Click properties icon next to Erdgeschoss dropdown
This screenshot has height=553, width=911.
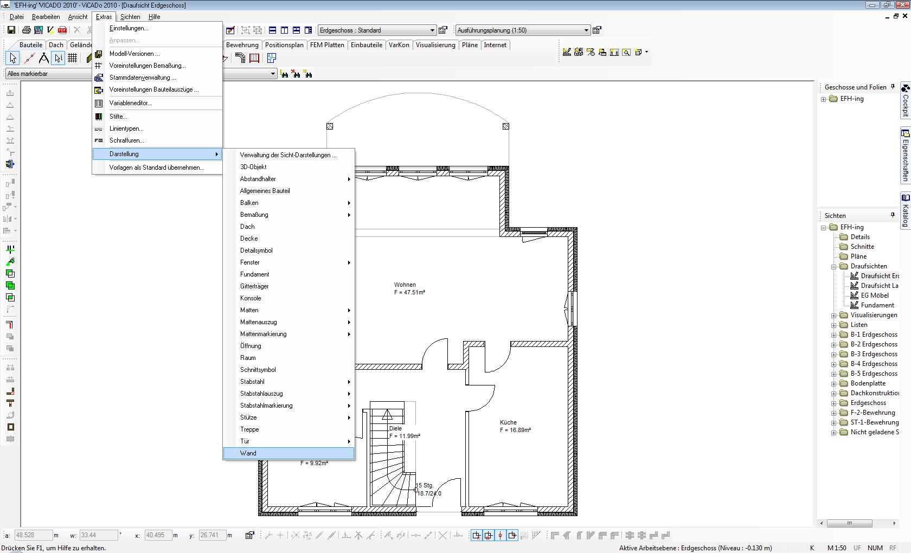pos(444,30)
